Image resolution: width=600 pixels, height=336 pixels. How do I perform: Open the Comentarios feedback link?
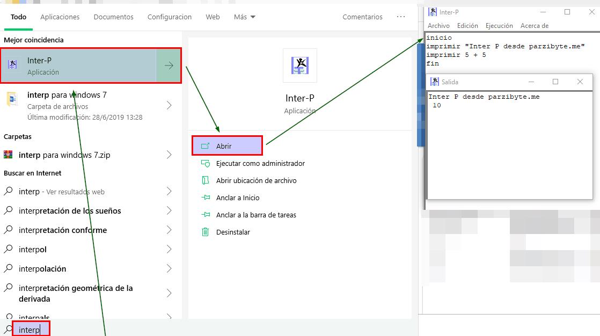(x=362, y=17)
